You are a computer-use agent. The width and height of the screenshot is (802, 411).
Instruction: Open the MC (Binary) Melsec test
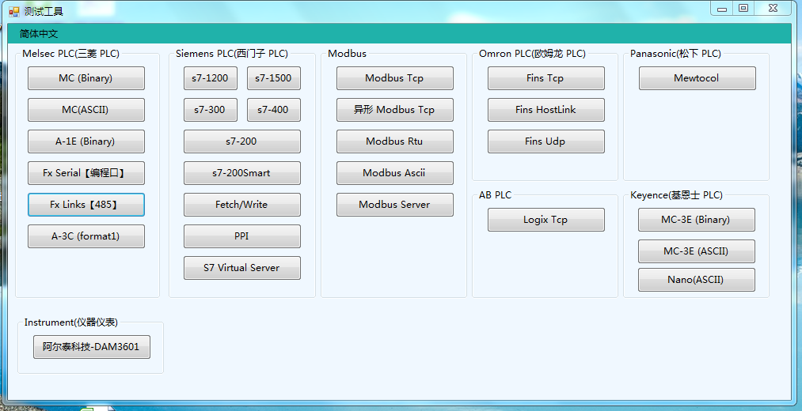coord(86,78)
